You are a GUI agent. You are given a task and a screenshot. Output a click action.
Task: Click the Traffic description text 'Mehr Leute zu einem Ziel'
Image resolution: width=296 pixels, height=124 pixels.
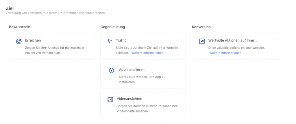click(147, 48)
